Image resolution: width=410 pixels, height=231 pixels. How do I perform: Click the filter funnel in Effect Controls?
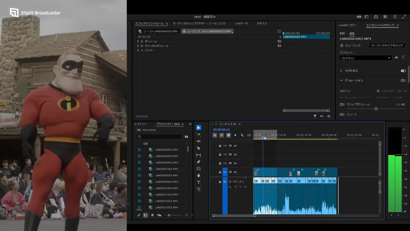click(x=315, y=116)
